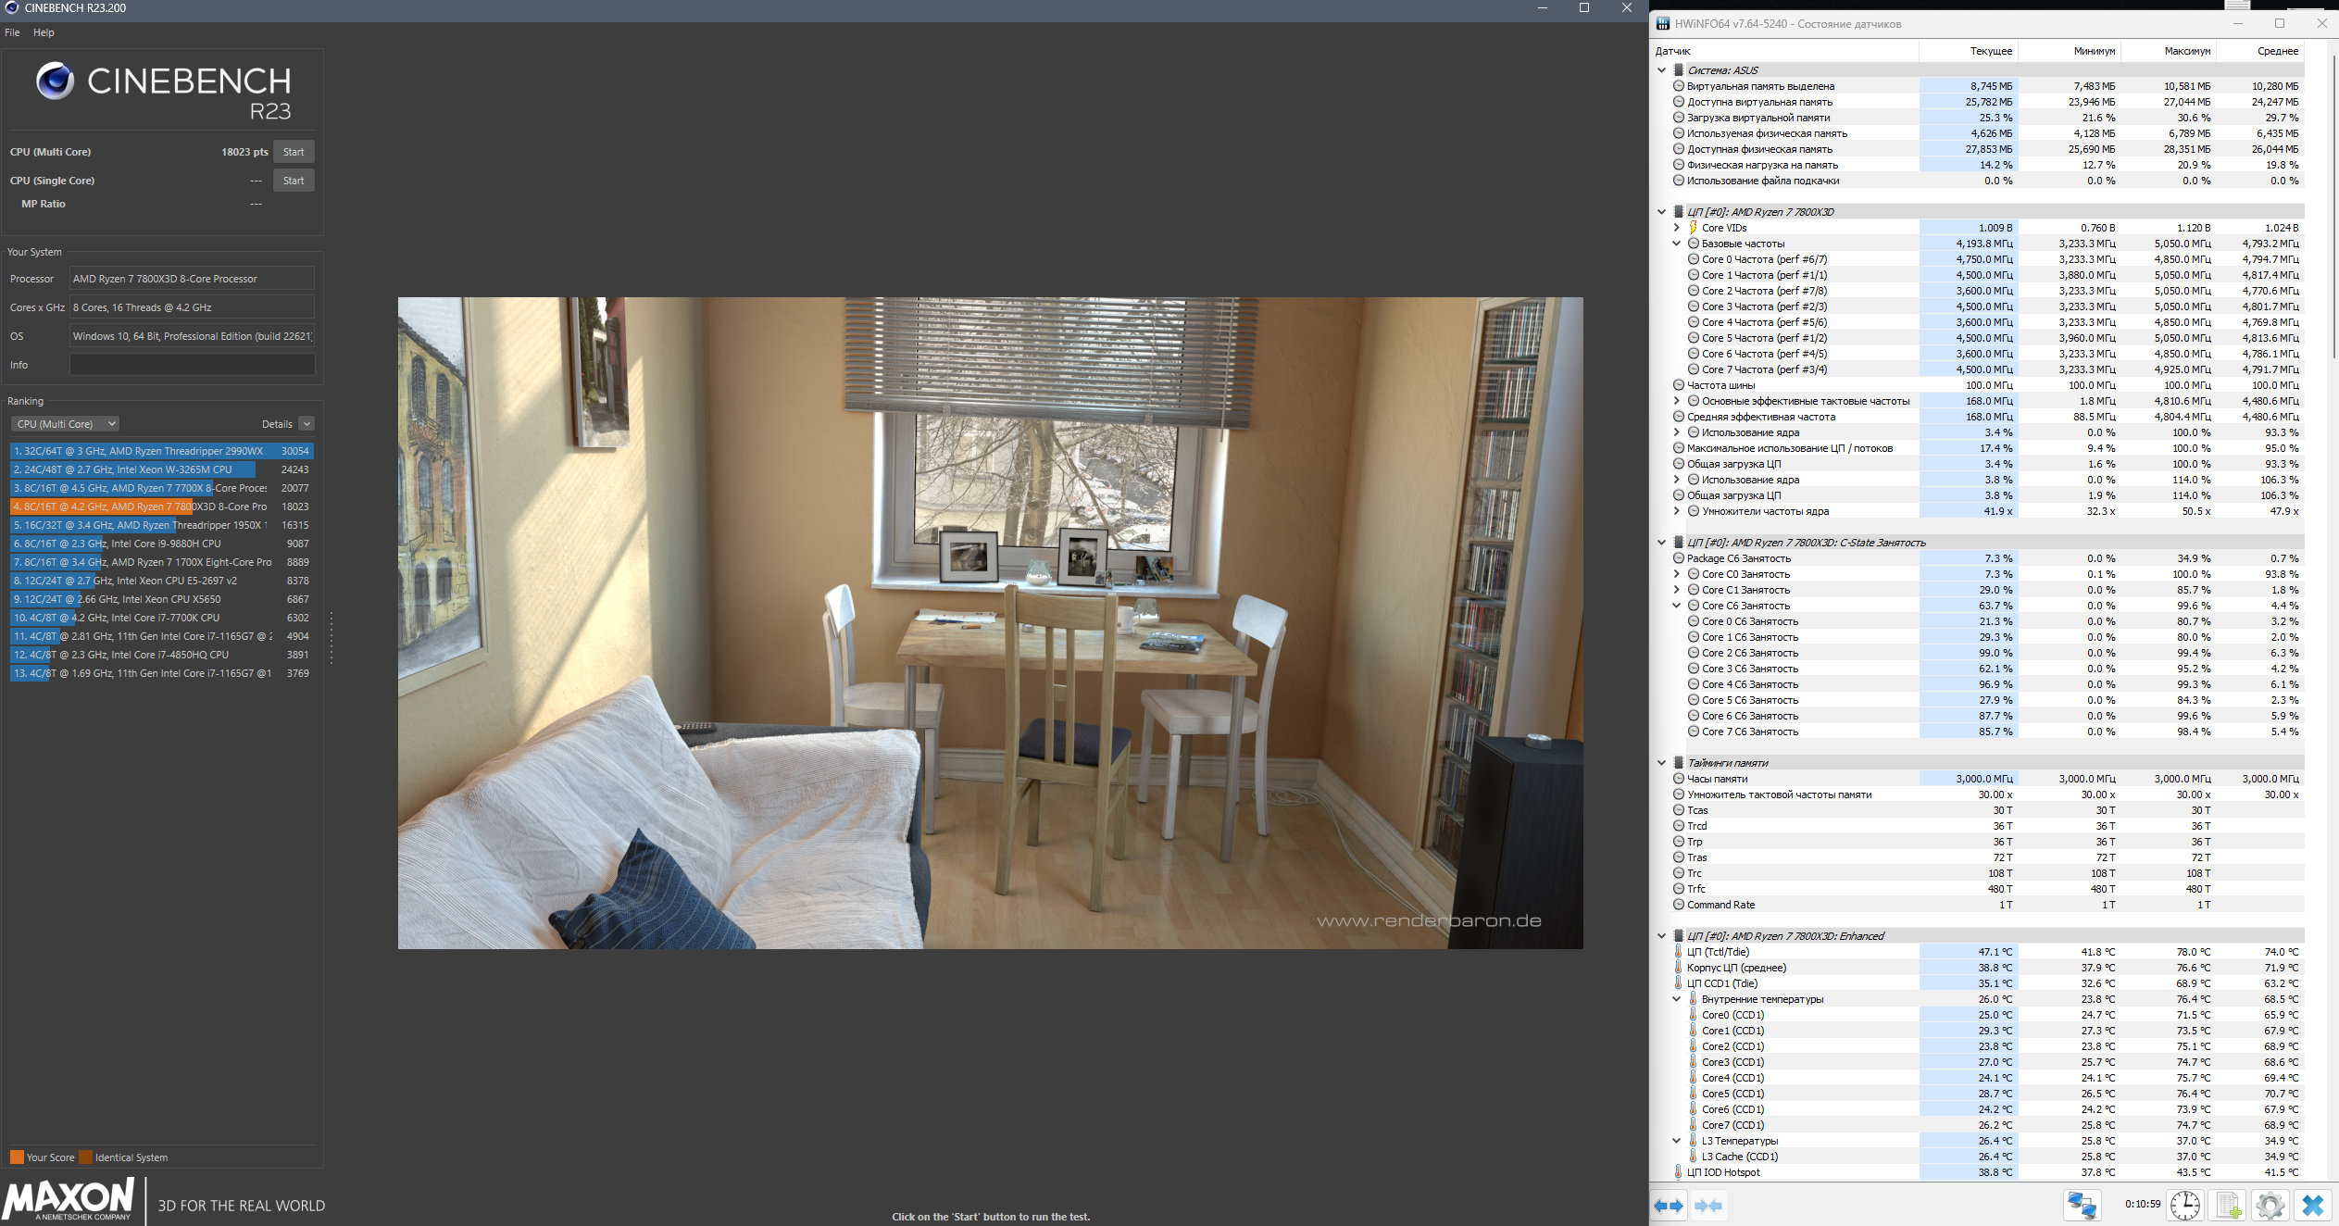The image size is (2339, 1226).
Task: Click the collapse columns arrows icon
Action: click(x=1707, y=1206)
